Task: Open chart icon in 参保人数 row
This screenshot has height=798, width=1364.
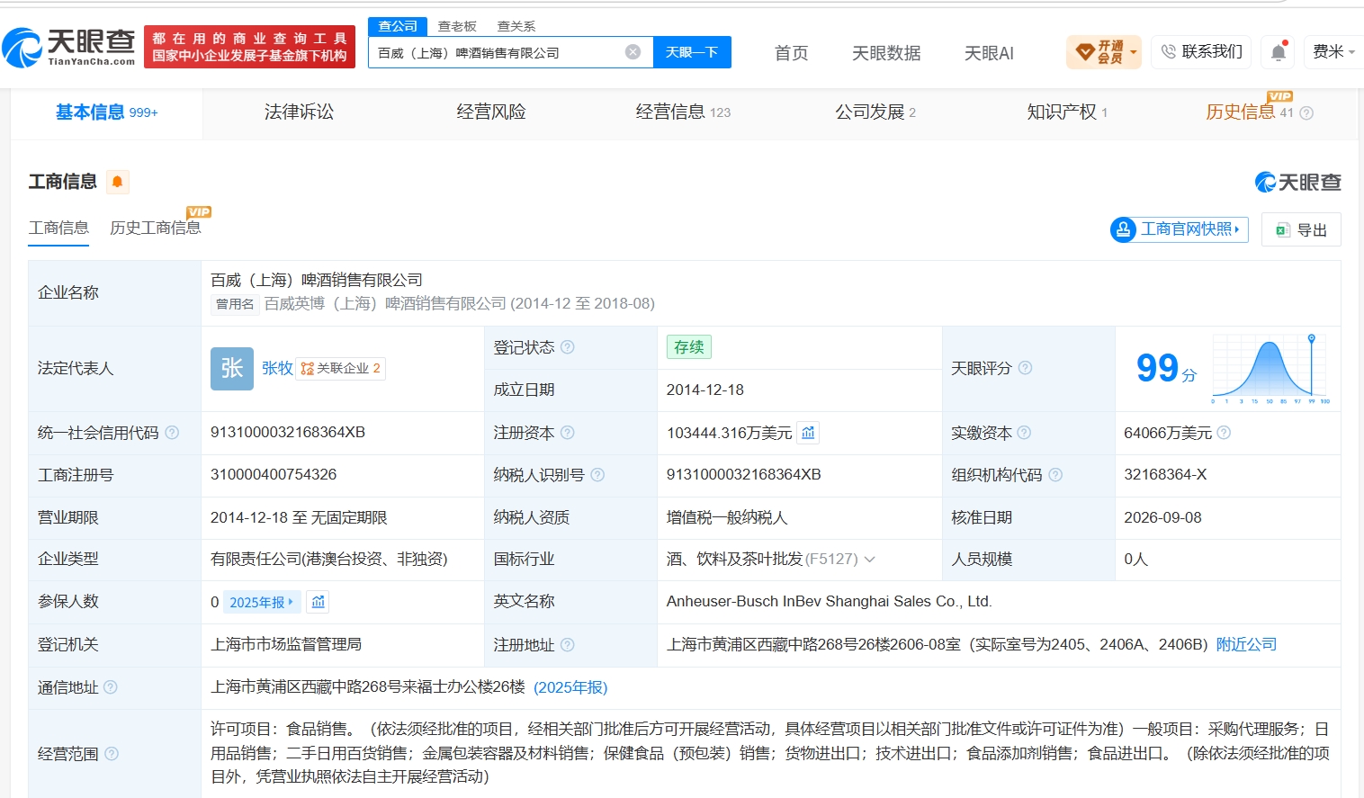Action: [318, 602]
